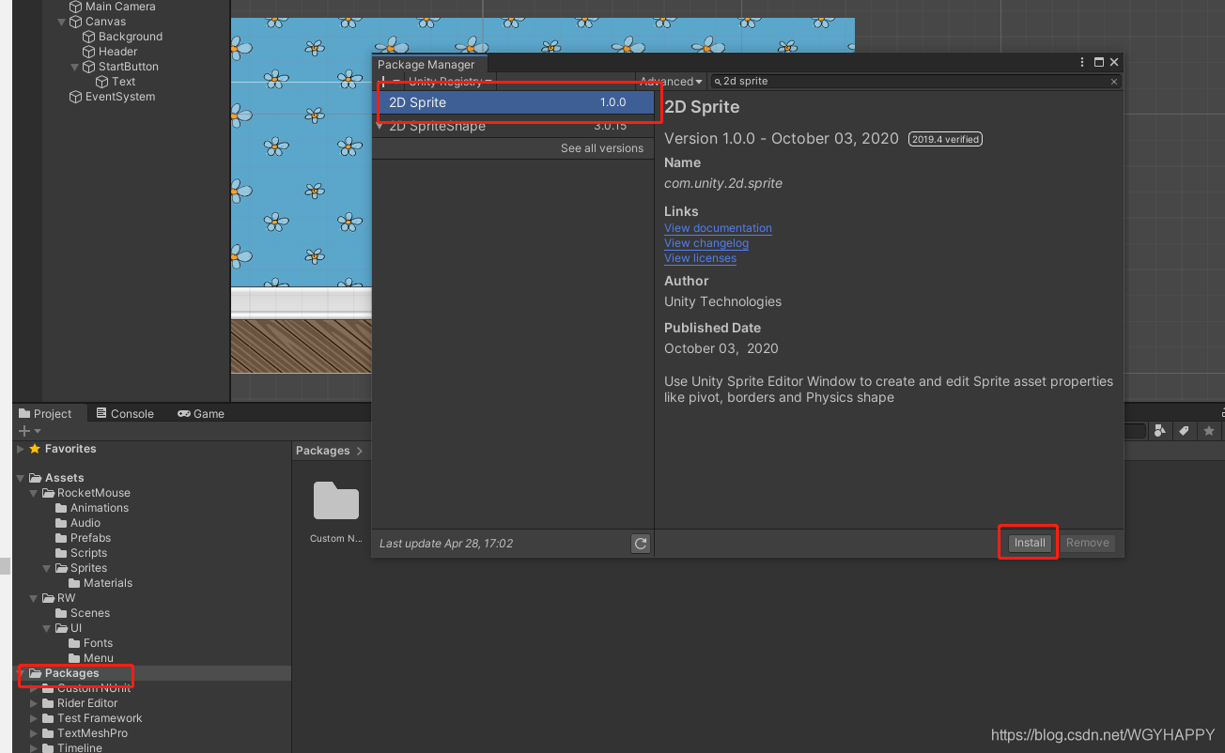This screenshot has width=1225, height=753.
Task: Collapse the StartButton hierarchy node
Action: tap(75, 67)
